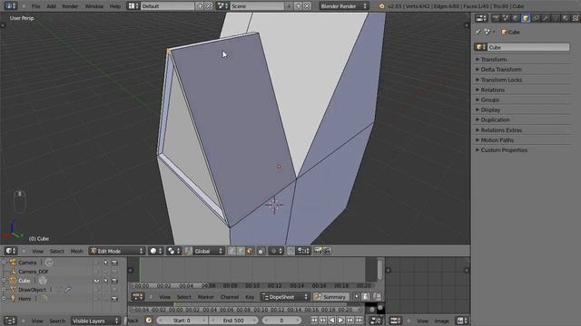Image resolution: width=581 pixels, height=326 pixels.
Task: Open the Blender Render engine dropdown
Action: coord(343,6)
